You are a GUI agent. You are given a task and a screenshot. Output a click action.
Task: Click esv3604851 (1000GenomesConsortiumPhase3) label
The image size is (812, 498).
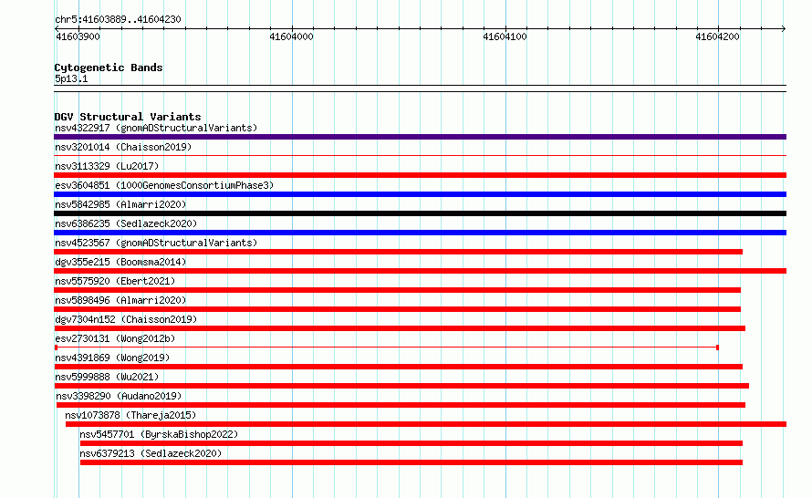click(164, 185)
